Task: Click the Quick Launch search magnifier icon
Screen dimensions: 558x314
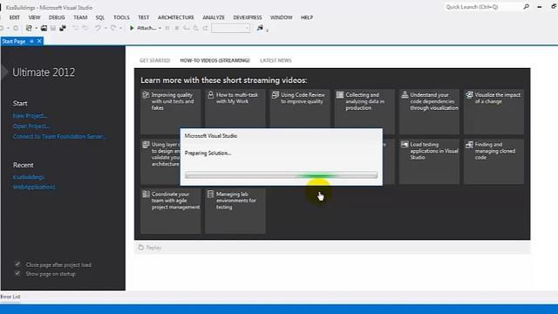Action: click(x=527, y=7)
